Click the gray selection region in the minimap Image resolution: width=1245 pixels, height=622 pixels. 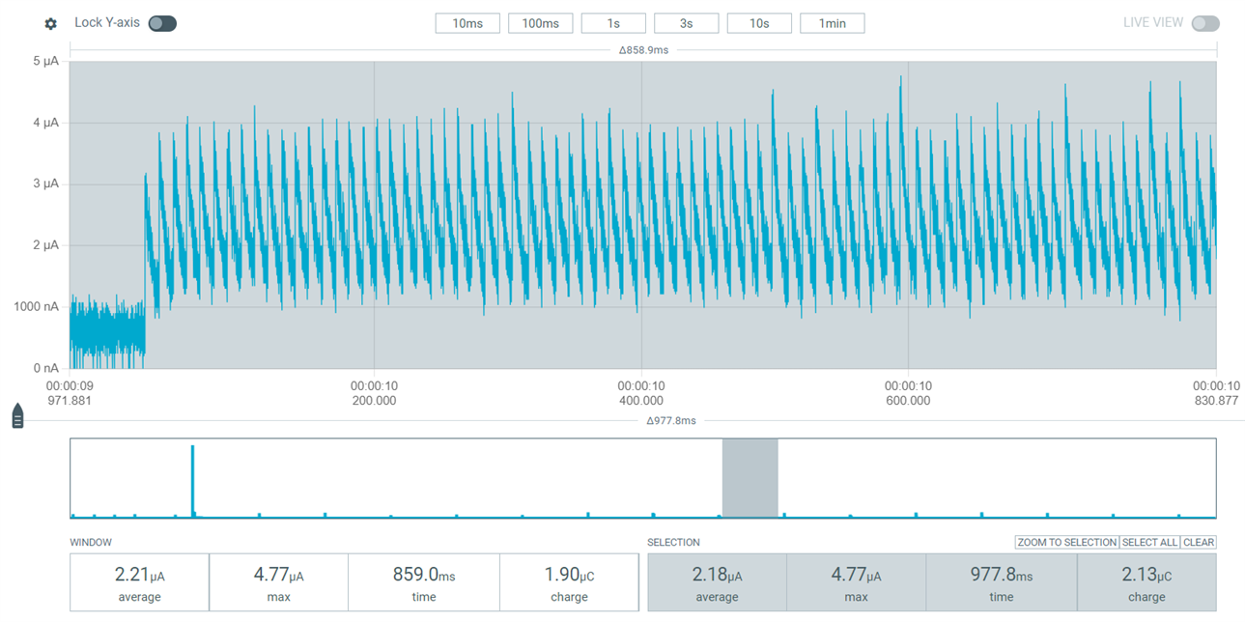tap(750, 477)
